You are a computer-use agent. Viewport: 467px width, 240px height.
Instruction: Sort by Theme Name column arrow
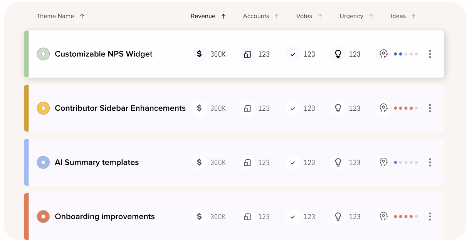82,16
